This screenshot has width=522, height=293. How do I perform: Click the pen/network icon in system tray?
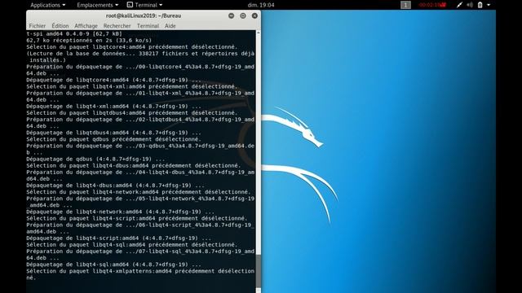459,5
